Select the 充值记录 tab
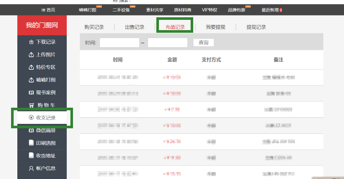This screenshot has height=179, width=344. [175, 27]
